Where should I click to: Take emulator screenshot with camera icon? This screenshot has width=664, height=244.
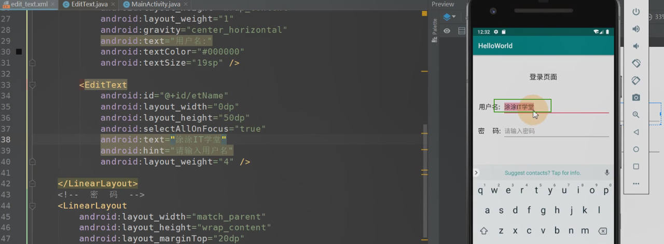tap(636, 98)
